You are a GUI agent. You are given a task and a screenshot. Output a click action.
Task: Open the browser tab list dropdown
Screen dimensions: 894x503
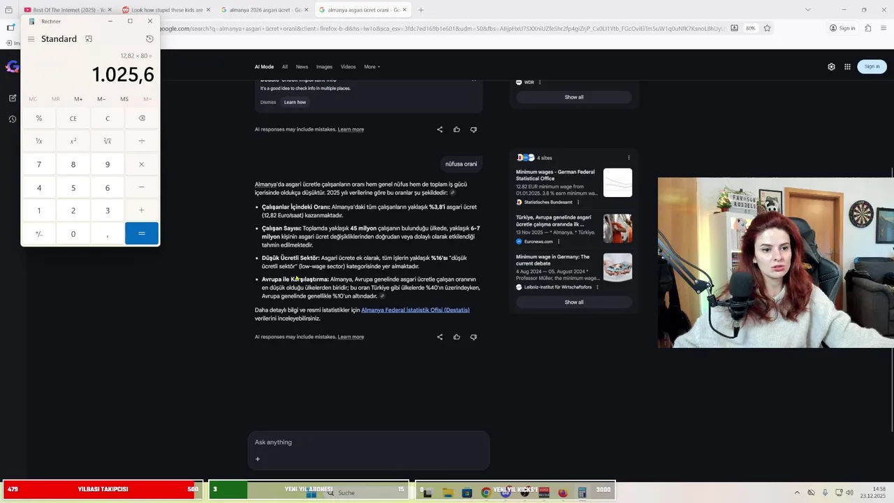click(807, 10)
